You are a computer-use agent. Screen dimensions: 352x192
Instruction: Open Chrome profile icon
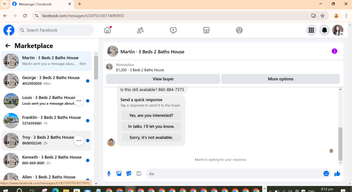336,16
